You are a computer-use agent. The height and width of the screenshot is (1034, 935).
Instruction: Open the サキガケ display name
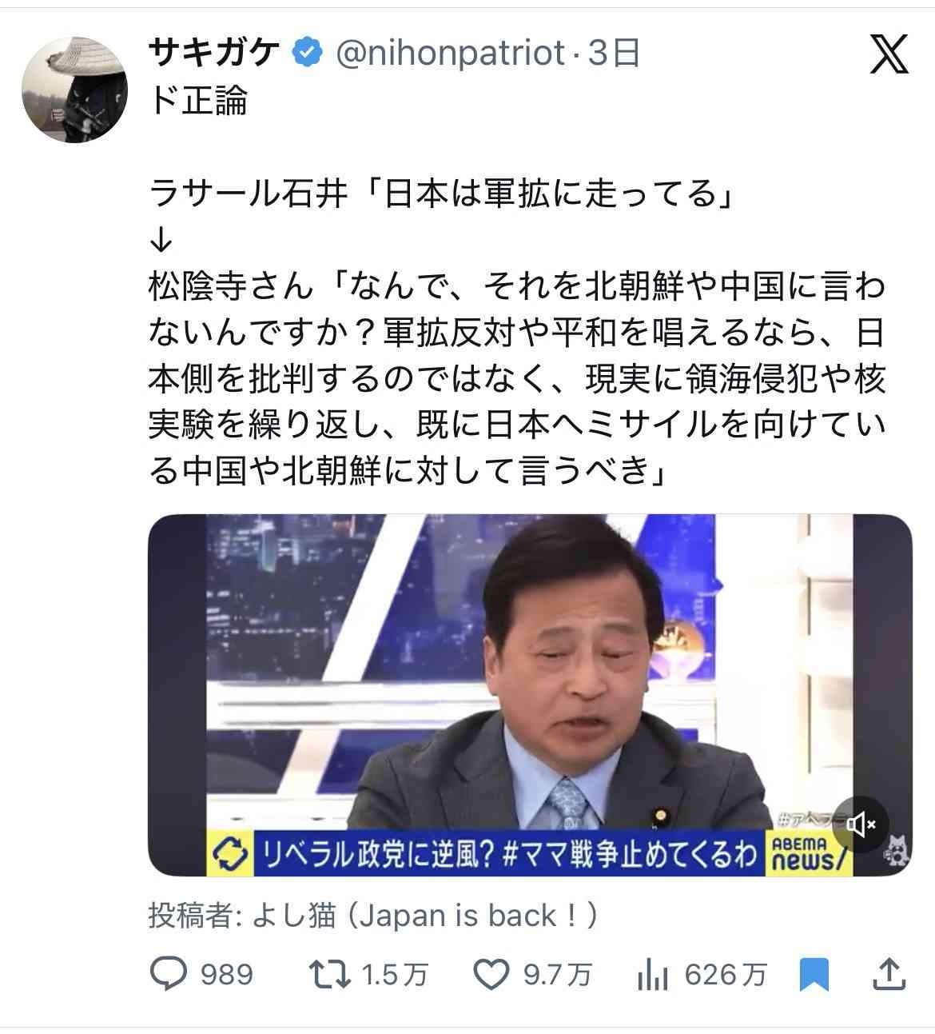(x=213, y=54)
